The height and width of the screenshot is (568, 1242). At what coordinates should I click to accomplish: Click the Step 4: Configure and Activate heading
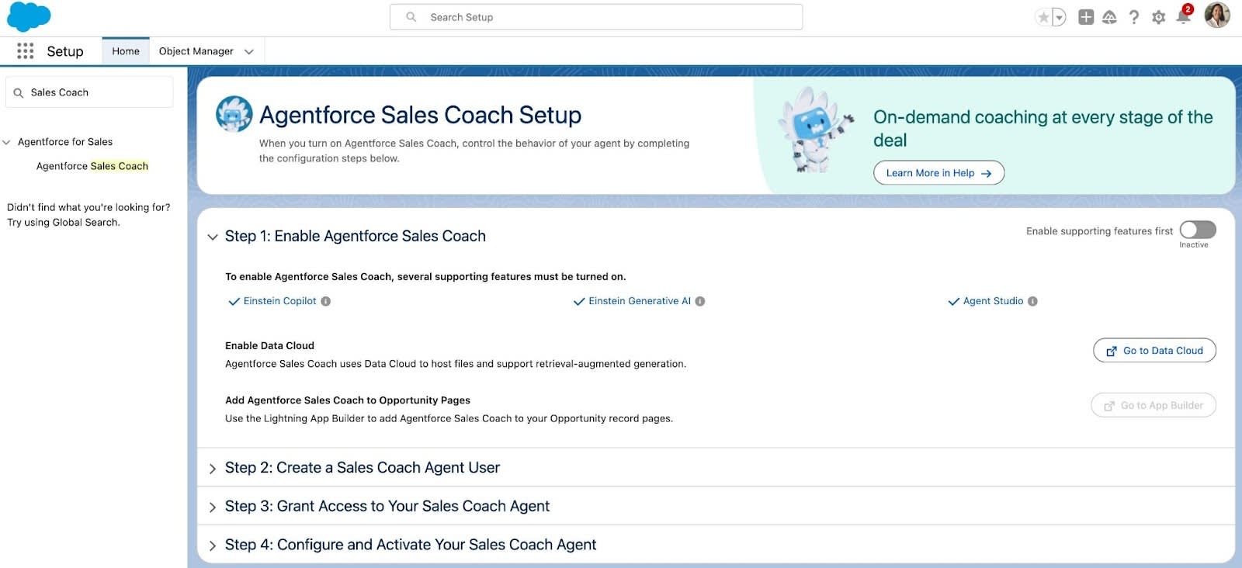411,545
